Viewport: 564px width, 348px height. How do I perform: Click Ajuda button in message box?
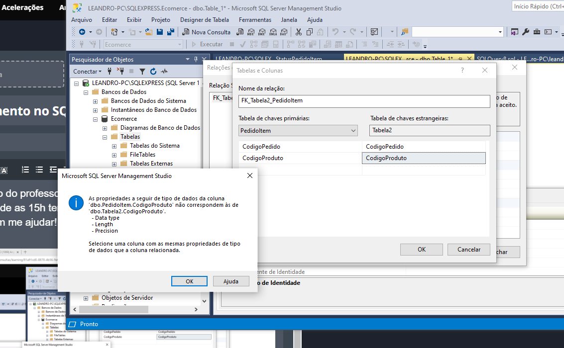(231, 281)
